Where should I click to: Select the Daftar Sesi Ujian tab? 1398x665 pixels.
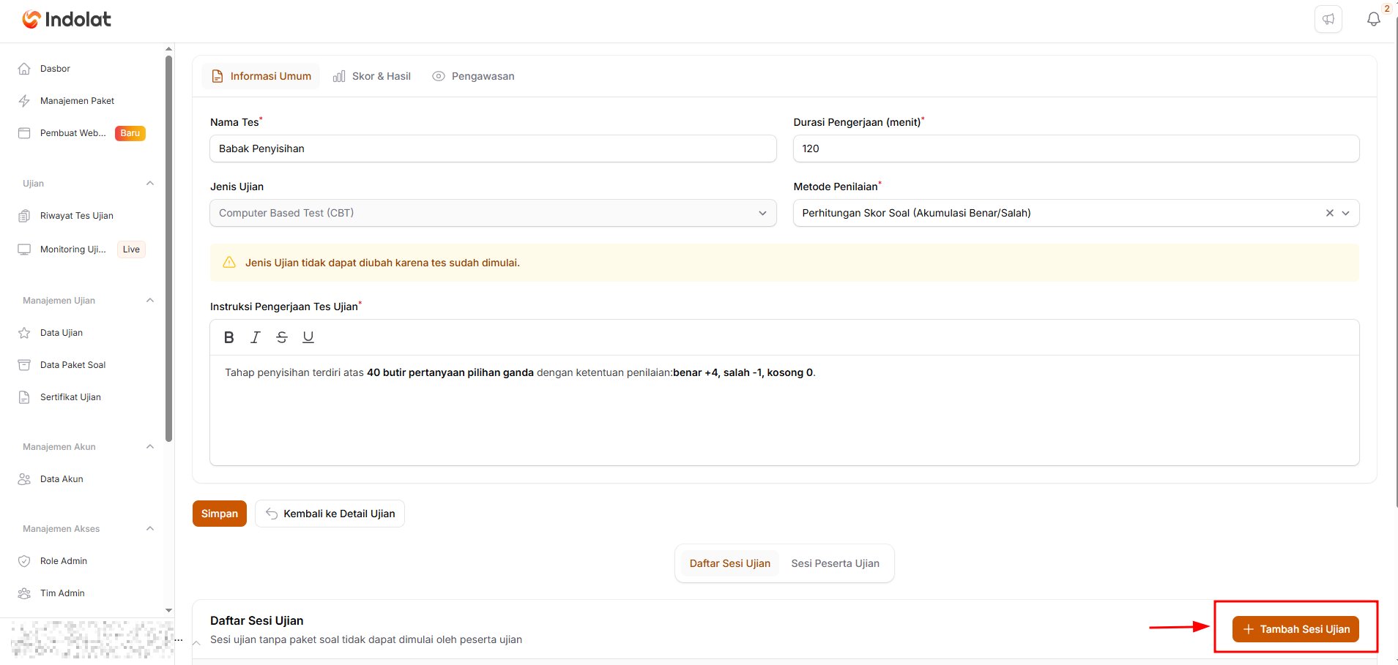coord(730,563)
